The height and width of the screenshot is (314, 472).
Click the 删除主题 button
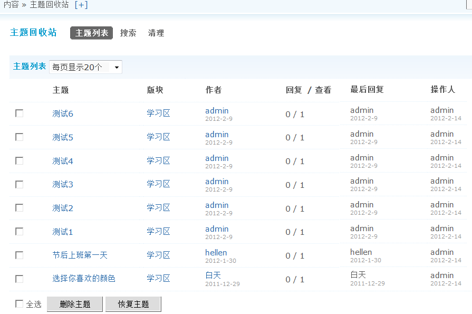click(x=75, y=304)
